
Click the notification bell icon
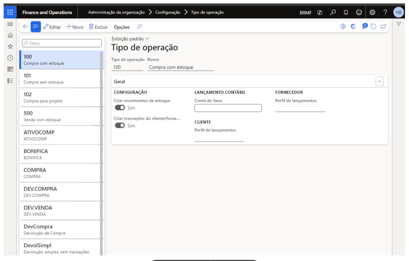pos(346,12)
